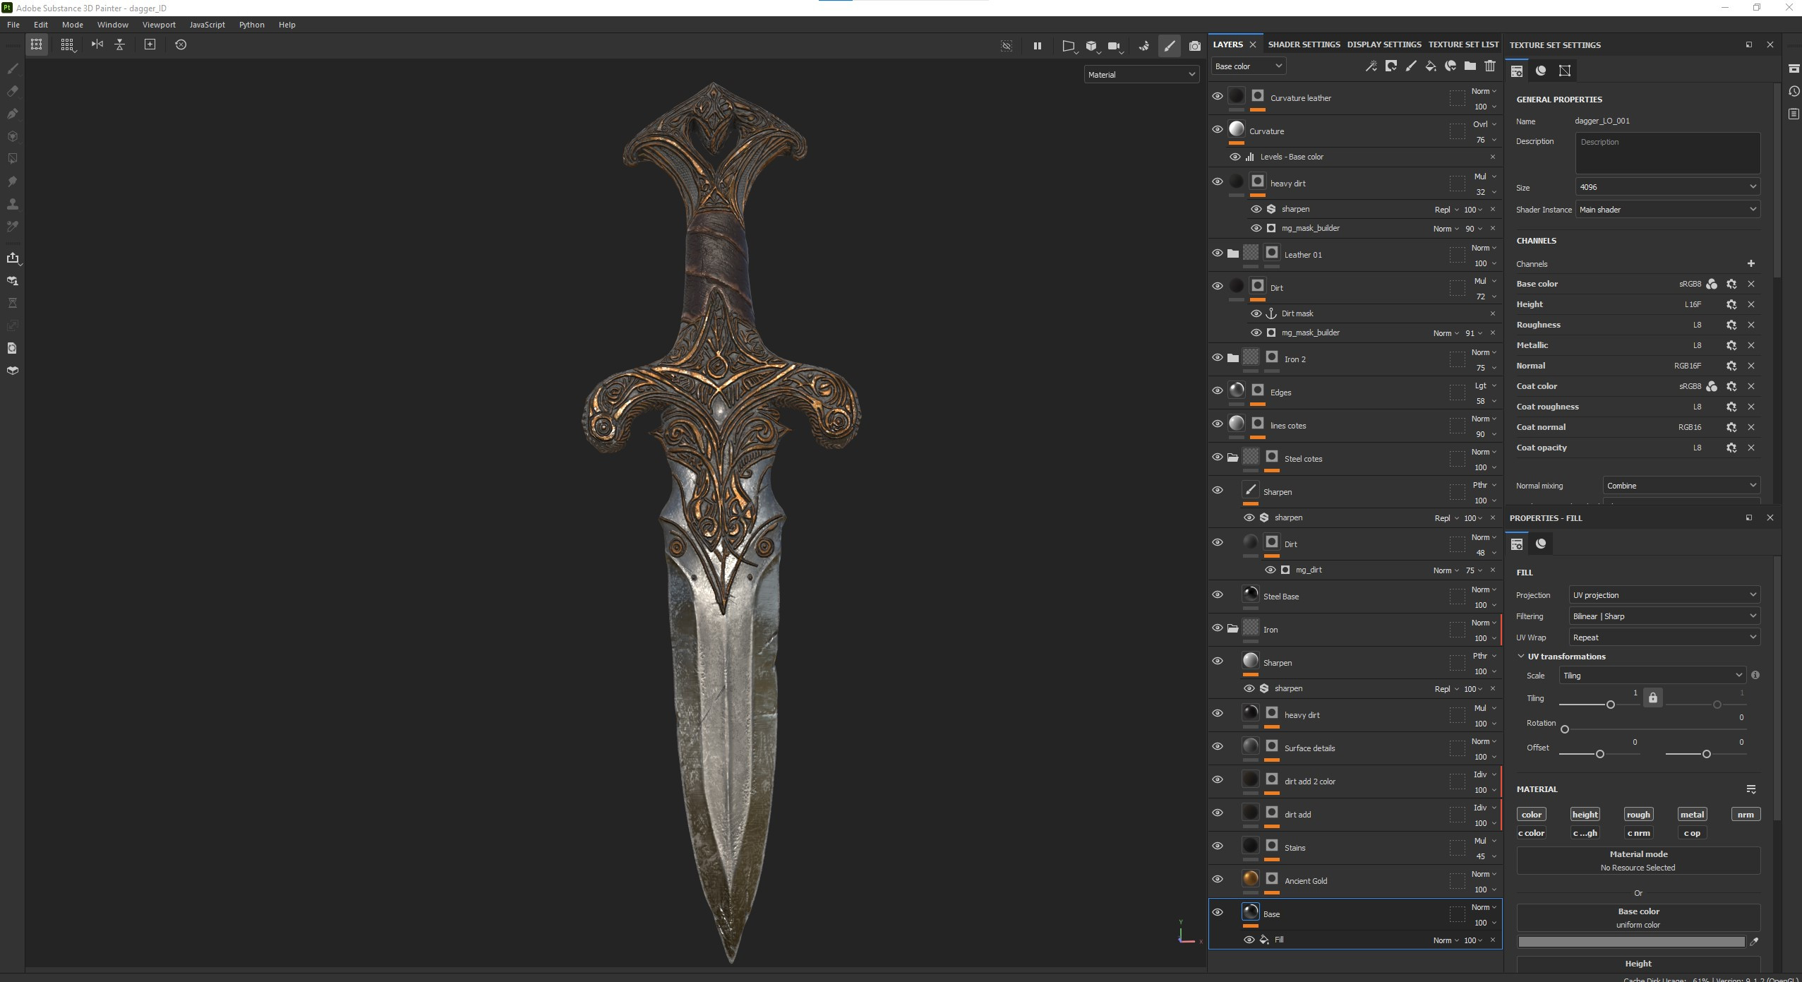The width and height of the screenshot is (1802, 982).
Task: Delete the selected layer with trash icon
Action: (x=1489, y=66)
